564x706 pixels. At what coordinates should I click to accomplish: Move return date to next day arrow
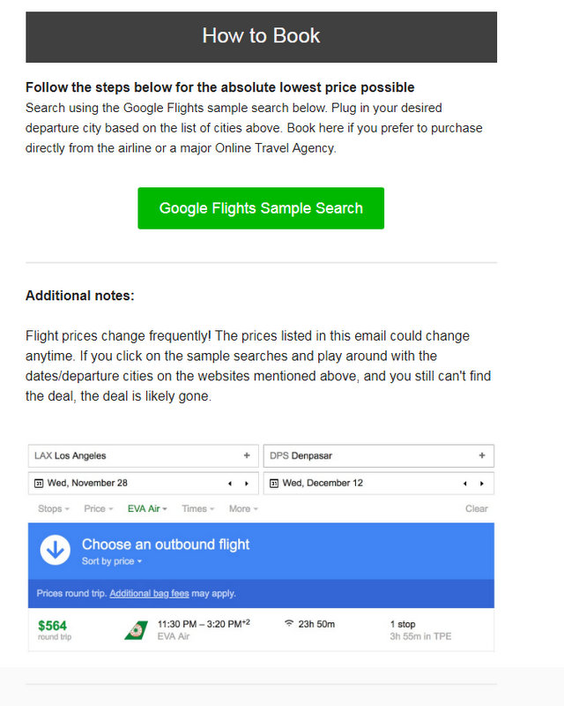(x=482, y=484)
